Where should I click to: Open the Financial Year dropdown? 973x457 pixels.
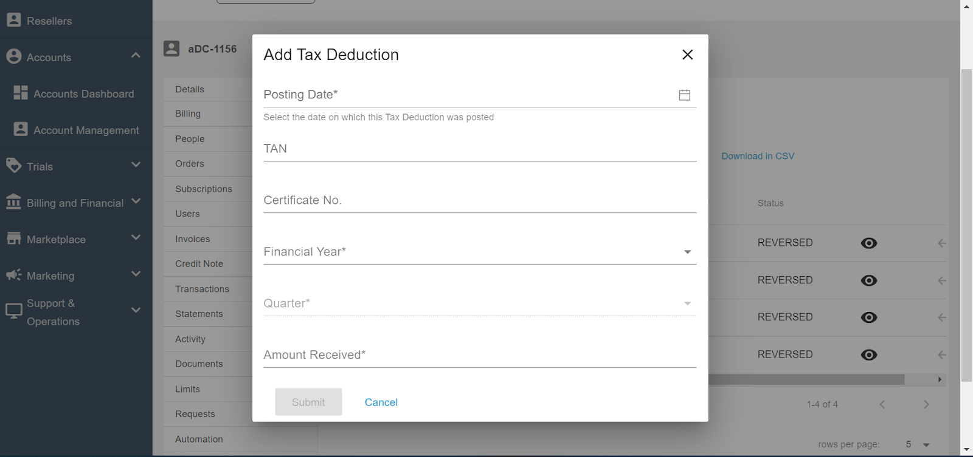(x=480, y=251)
